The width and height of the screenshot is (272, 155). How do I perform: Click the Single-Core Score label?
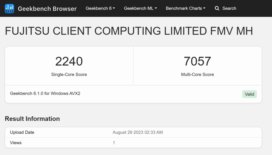point(69,75)
